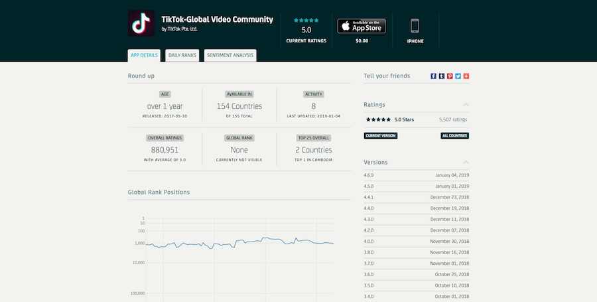This screenshot has width=597, height=302.
Task: Open version 4.6.0 entry
Action: click(x=416, y=175)
